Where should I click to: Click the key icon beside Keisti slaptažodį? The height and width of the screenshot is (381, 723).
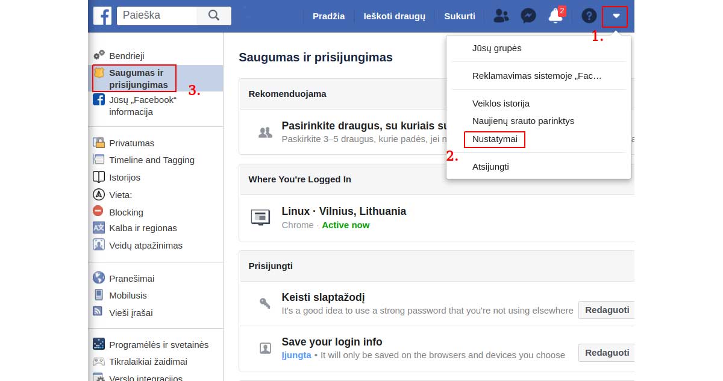pyautogui.click(x=265, y=303)
